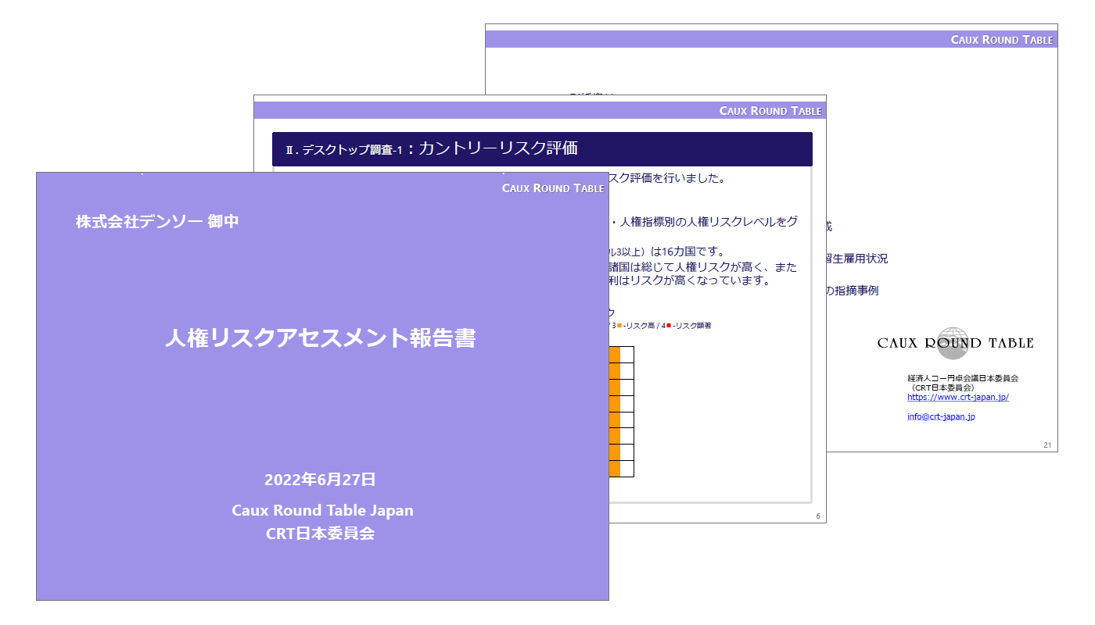Click Caux Round Table header on back slide
This screenshot has height=625, width=1095.
pyautogui.click(x=1001, y=40)
